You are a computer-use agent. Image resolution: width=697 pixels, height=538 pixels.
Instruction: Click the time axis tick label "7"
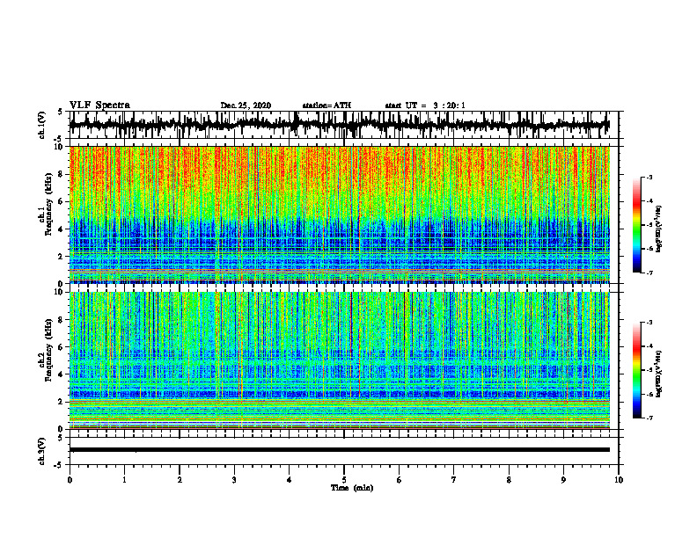[454, 480]
